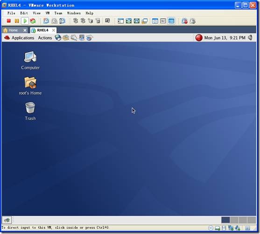Open the Help menu
Screen dimensions: 260x234
point(90,13)
